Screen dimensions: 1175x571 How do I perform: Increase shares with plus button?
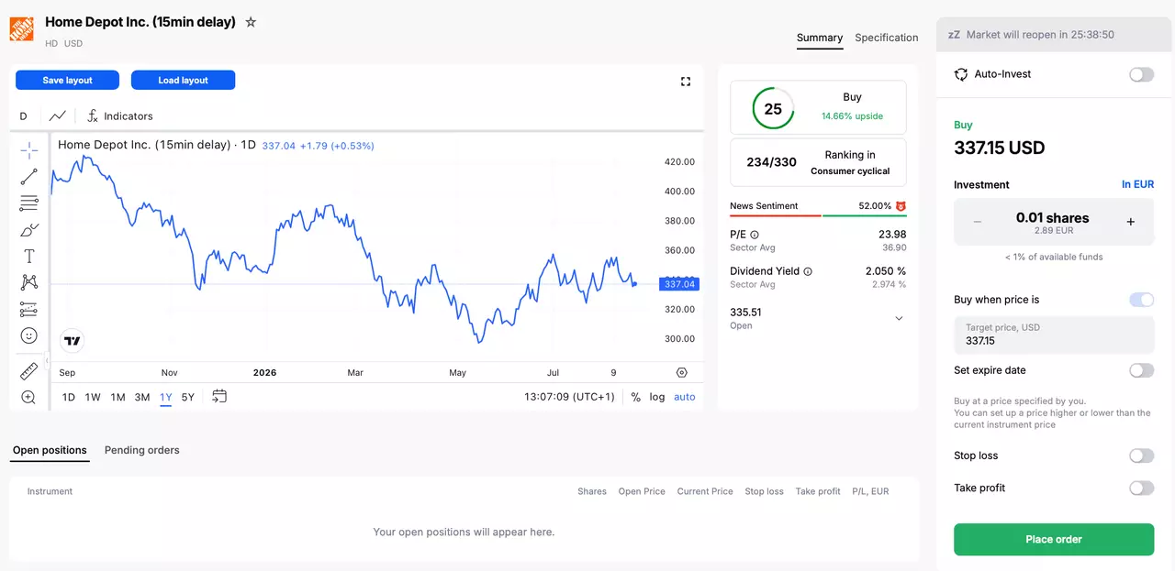click(1131, 222)
